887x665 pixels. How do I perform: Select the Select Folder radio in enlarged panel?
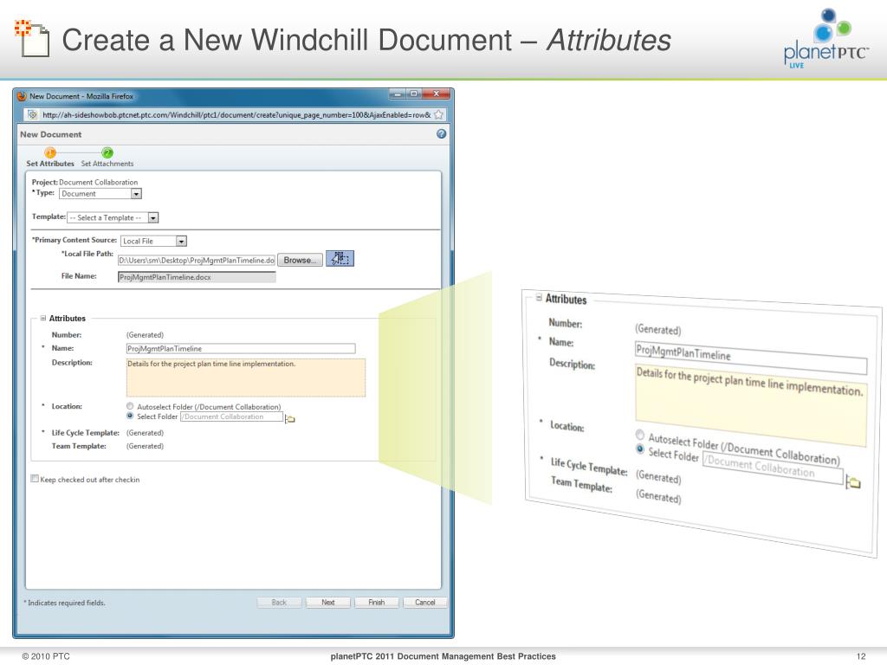pos(640,449)
